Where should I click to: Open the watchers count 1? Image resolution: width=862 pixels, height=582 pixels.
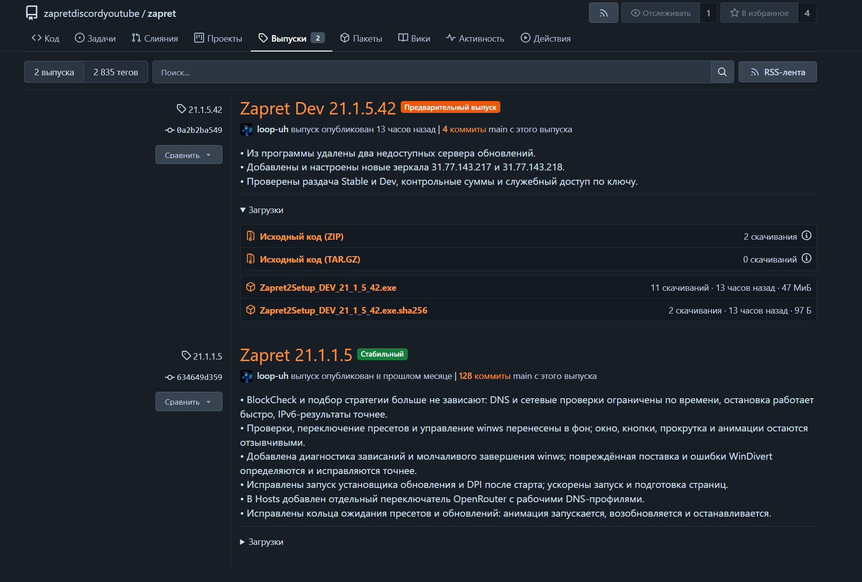[708, 13]
